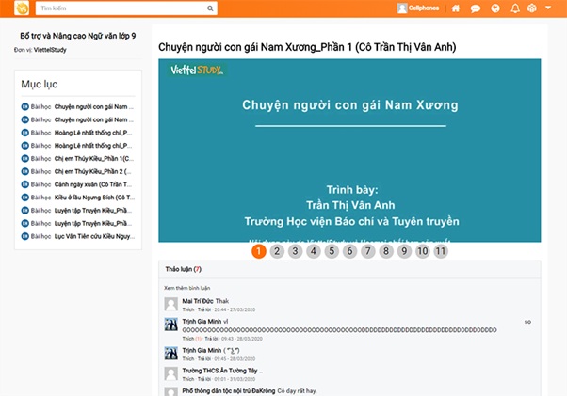Go to the home page icon

coord(456,8)
